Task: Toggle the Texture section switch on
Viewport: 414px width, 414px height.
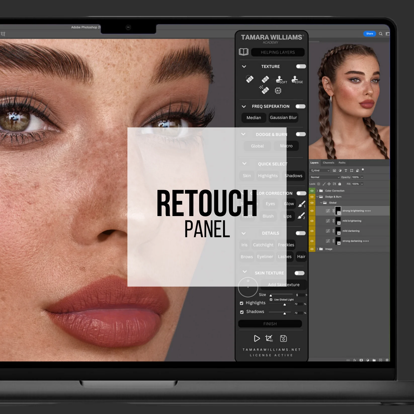Action: [300, 66]
